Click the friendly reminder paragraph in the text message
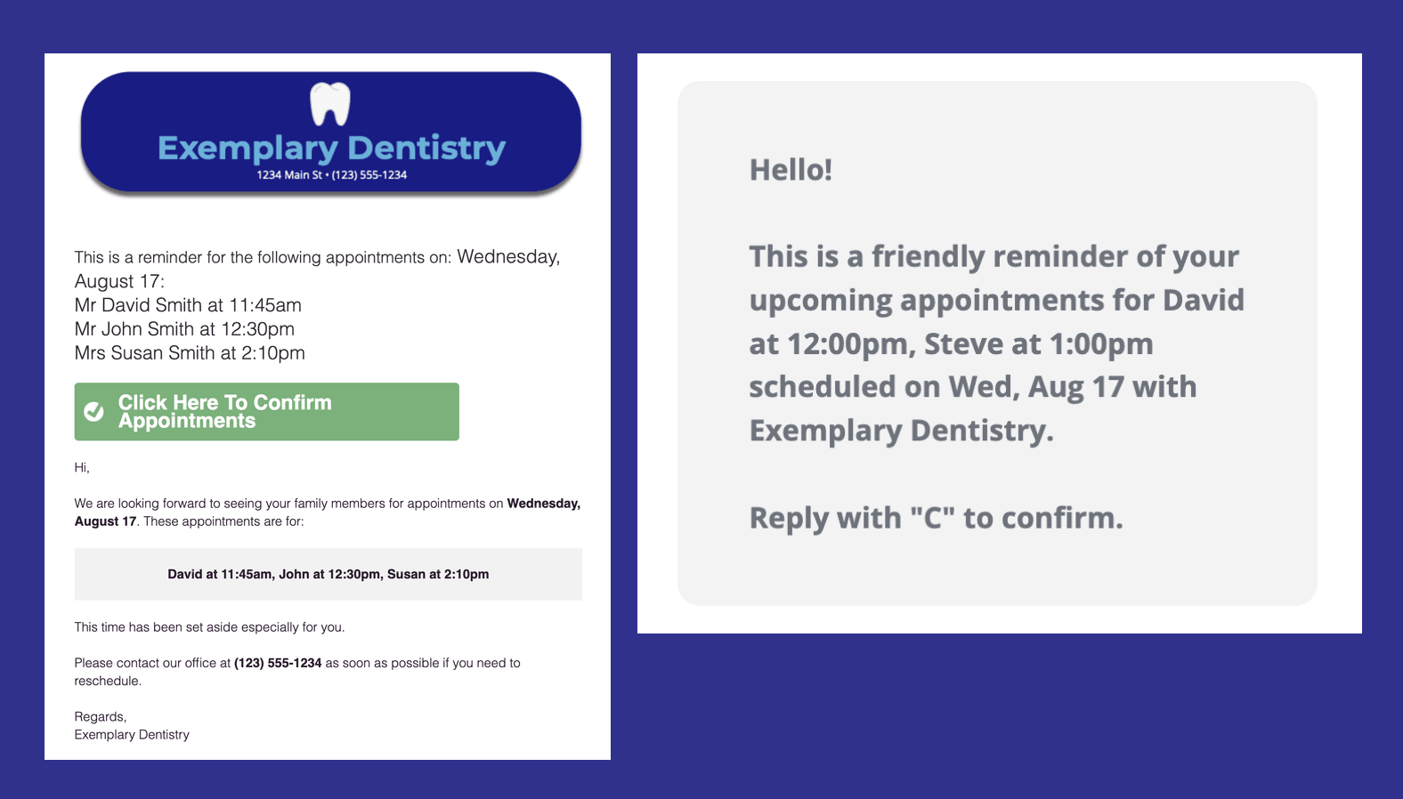 (995, 343)
